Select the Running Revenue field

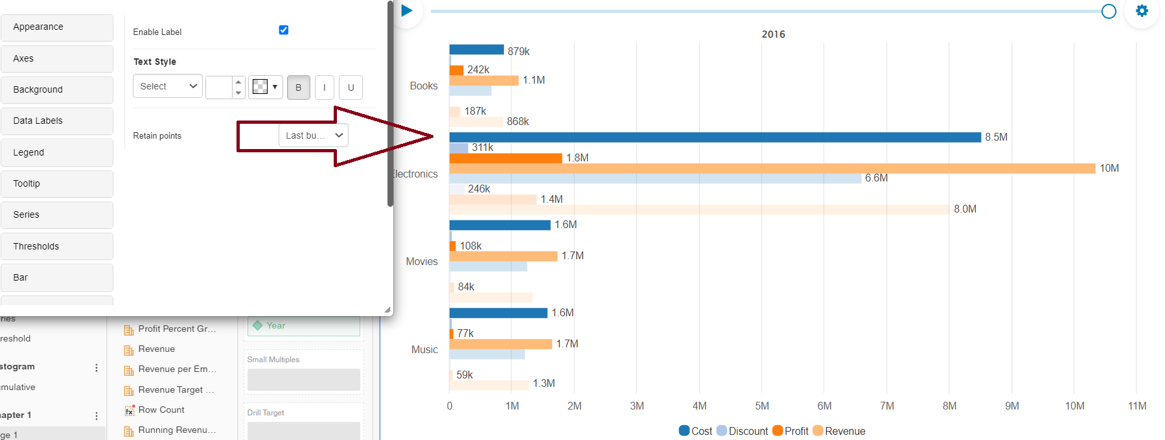click(x=177, y=430)
